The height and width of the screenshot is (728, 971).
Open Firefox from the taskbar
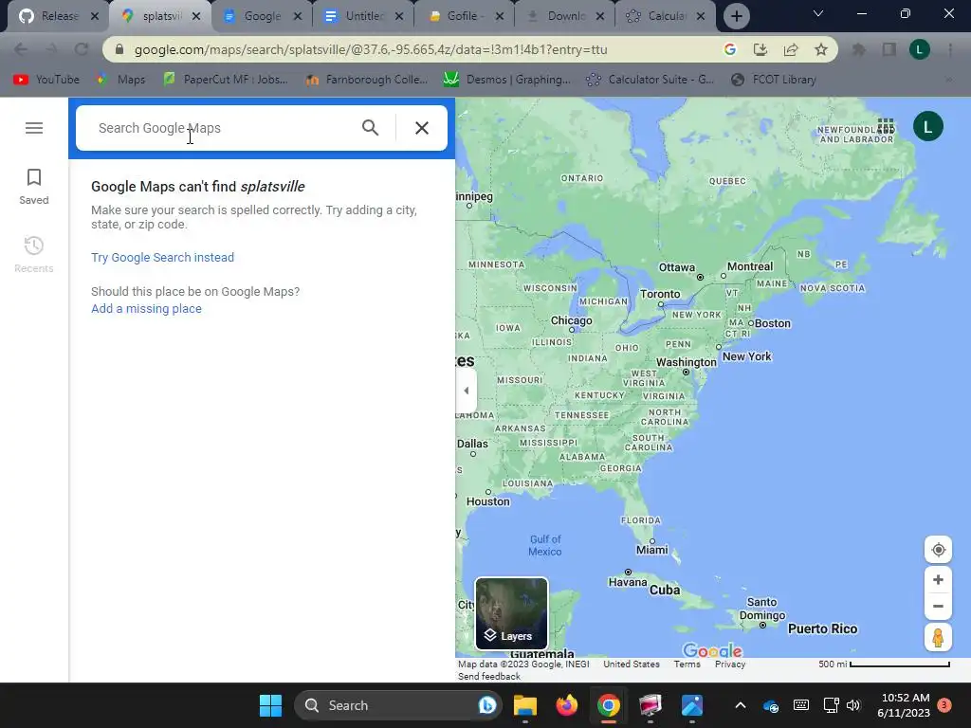tap(567, 705)
